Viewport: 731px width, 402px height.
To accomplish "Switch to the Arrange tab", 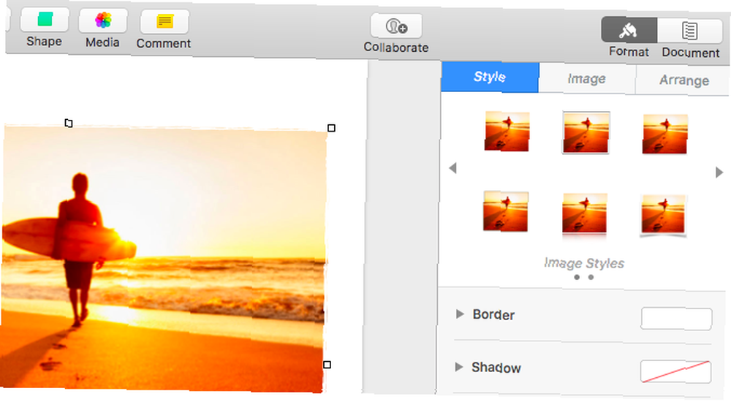I will point(683,80).
